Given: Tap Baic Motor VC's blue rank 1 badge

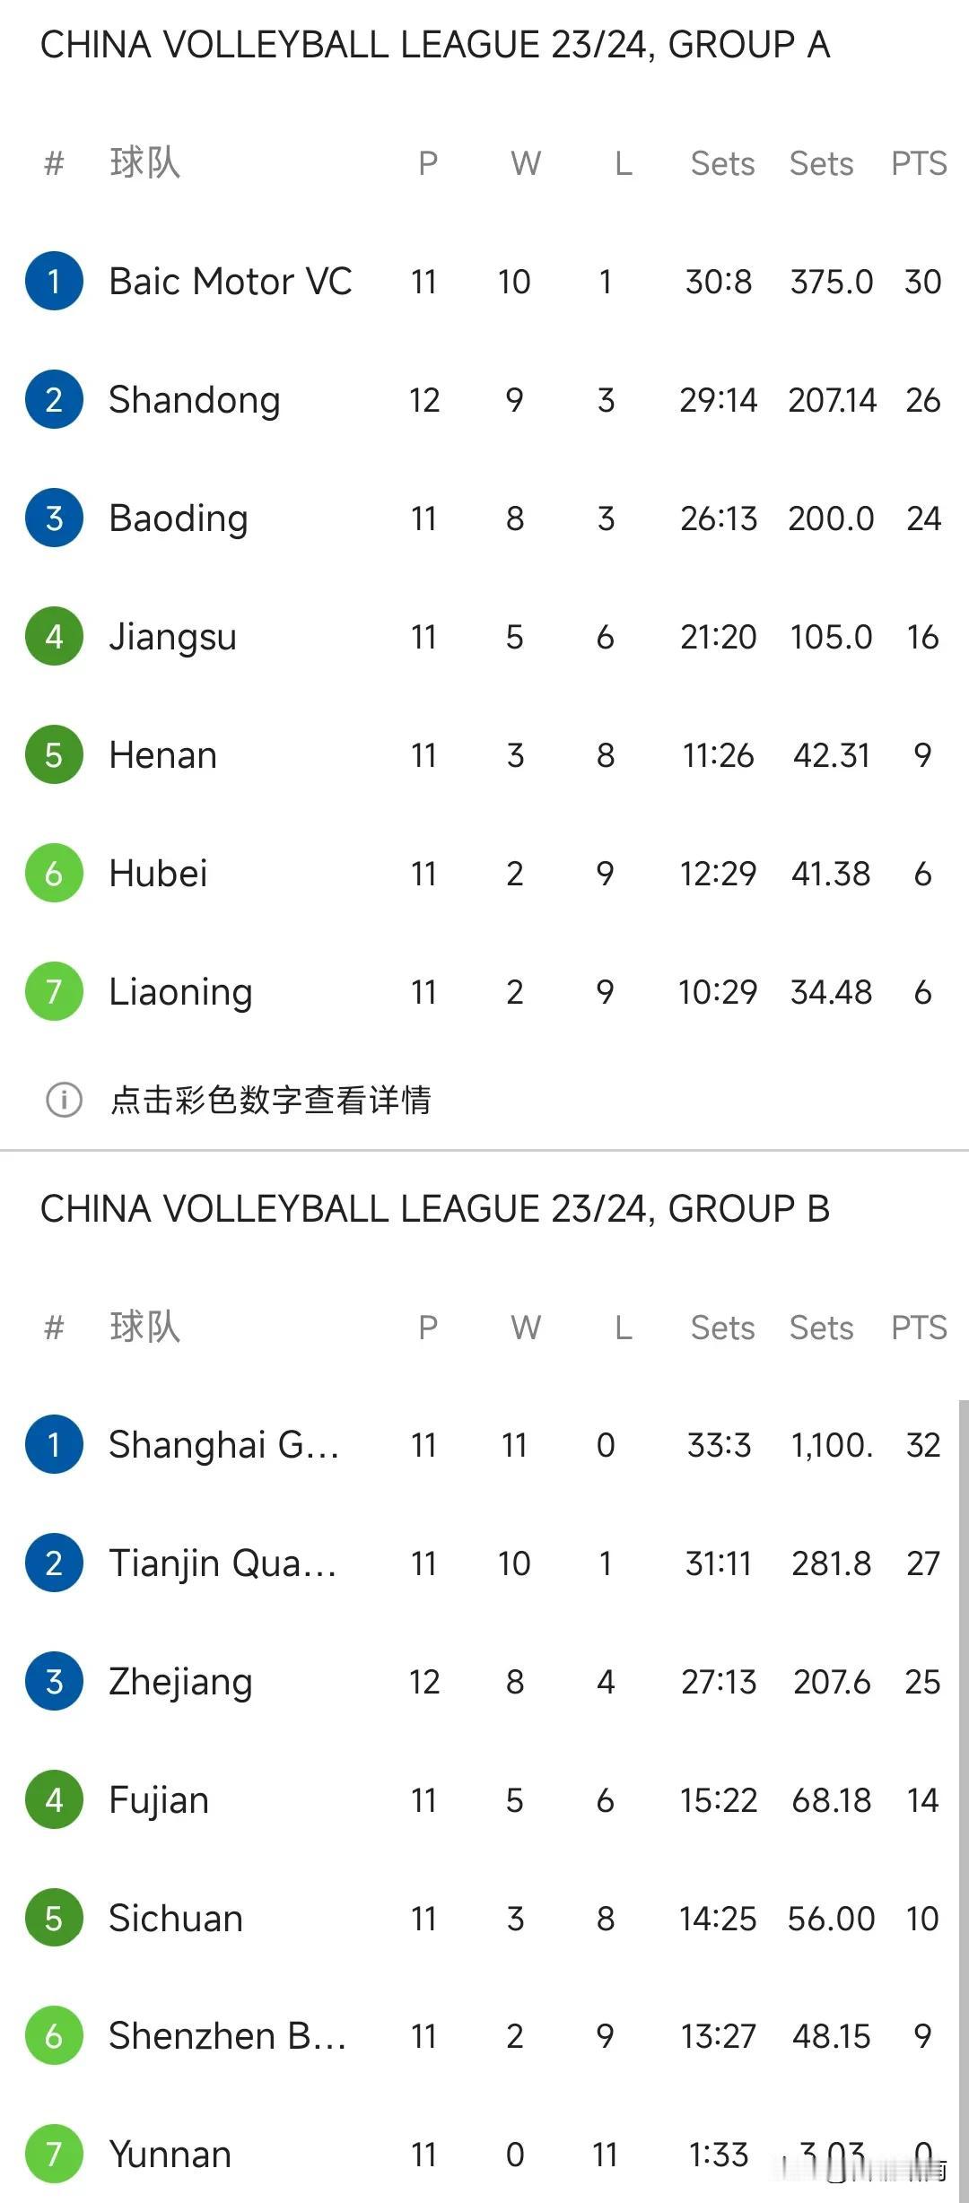Looking at the screenshot, I should 54,282.
